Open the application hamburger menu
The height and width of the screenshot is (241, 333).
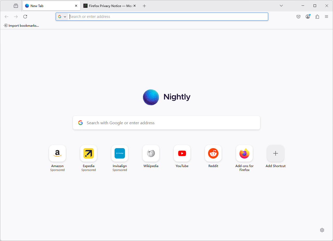coord(327,17)
